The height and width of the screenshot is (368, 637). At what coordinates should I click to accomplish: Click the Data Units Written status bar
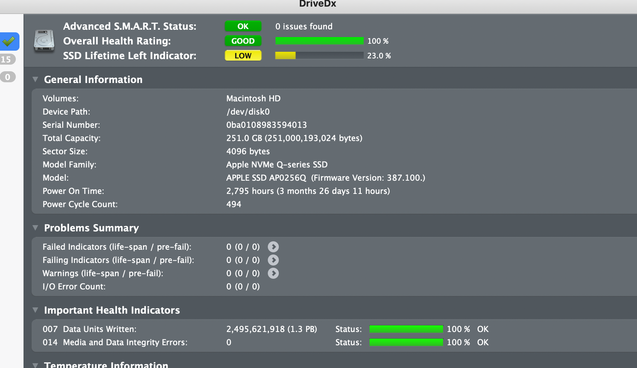click(x=406, y=329)
